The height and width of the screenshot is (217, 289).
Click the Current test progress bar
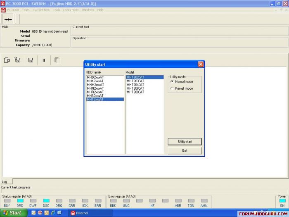144,191
